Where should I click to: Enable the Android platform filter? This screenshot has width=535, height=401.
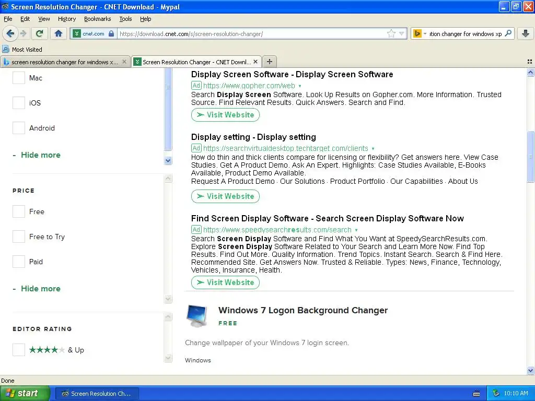[x=19, y=128]
